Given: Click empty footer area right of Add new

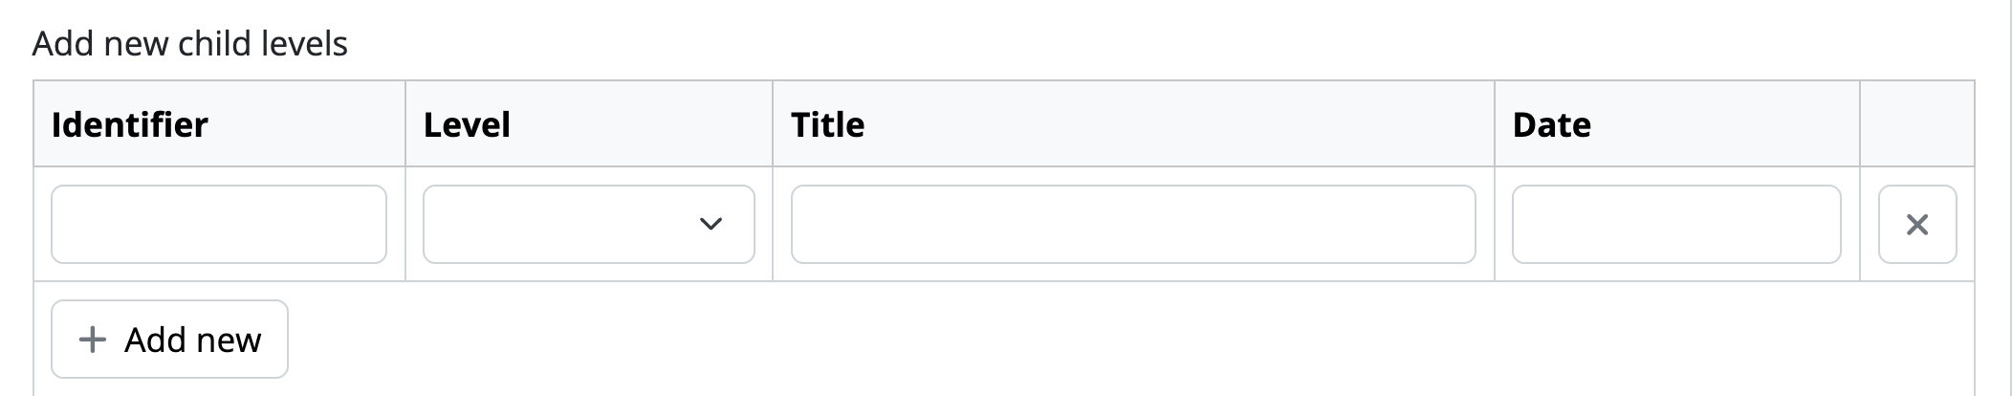Looking at the screenshot, I should coord(1052,340).
